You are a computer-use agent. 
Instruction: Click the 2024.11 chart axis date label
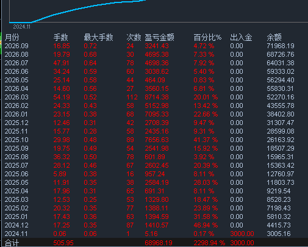(22, 27)
